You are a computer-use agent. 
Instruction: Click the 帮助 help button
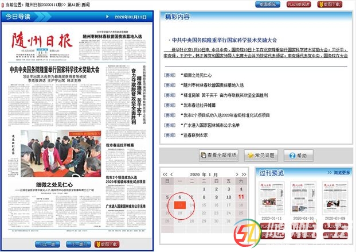point(298,155)
